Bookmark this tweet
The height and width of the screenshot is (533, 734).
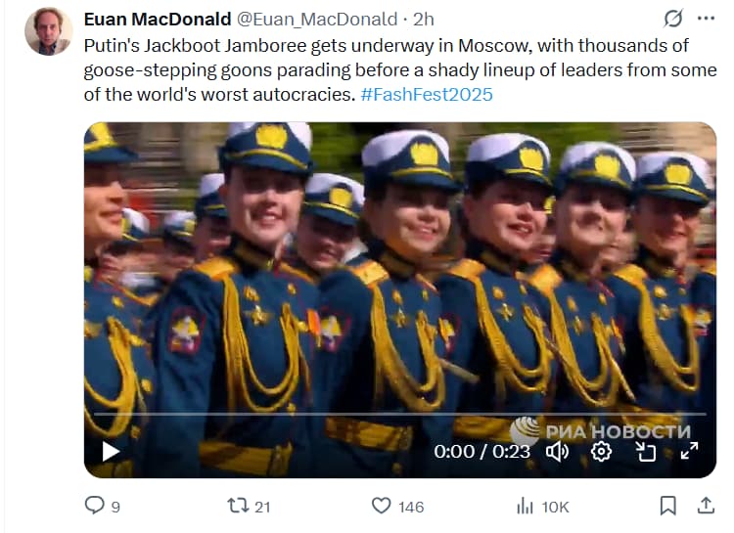click(668, 506)
